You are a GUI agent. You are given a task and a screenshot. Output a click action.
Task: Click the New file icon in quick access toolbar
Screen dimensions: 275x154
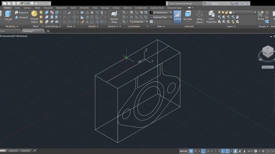5,3
